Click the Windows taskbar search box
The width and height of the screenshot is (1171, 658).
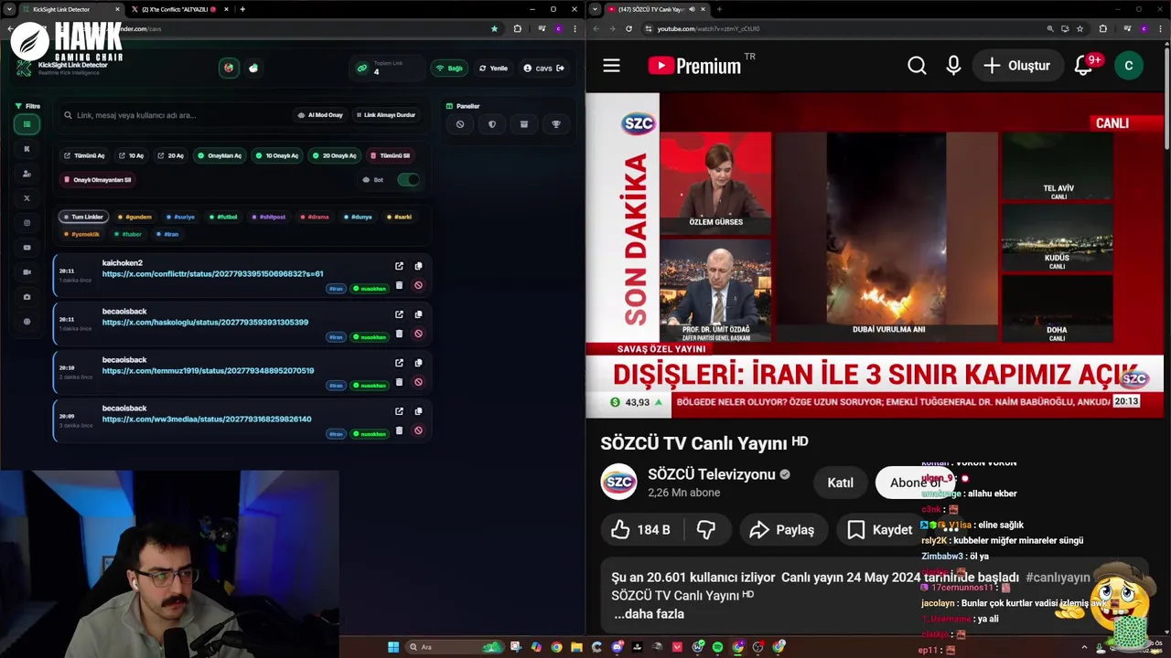(455, 647)
